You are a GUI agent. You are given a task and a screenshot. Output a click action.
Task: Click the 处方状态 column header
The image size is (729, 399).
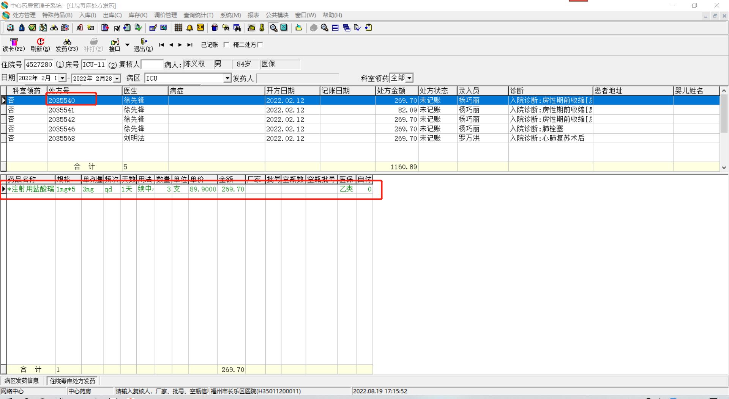point(438,91)
